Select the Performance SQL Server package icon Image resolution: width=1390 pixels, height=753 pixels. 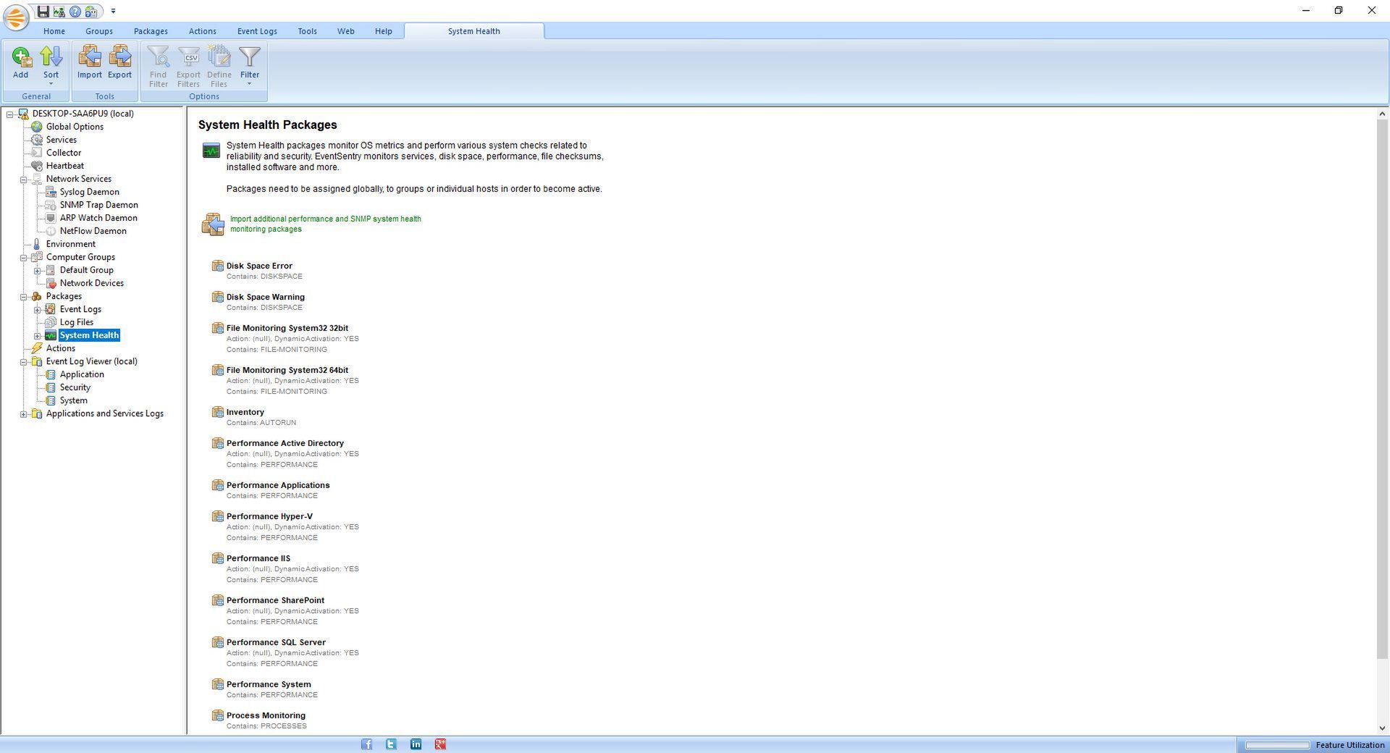click(x=217, y=642)
